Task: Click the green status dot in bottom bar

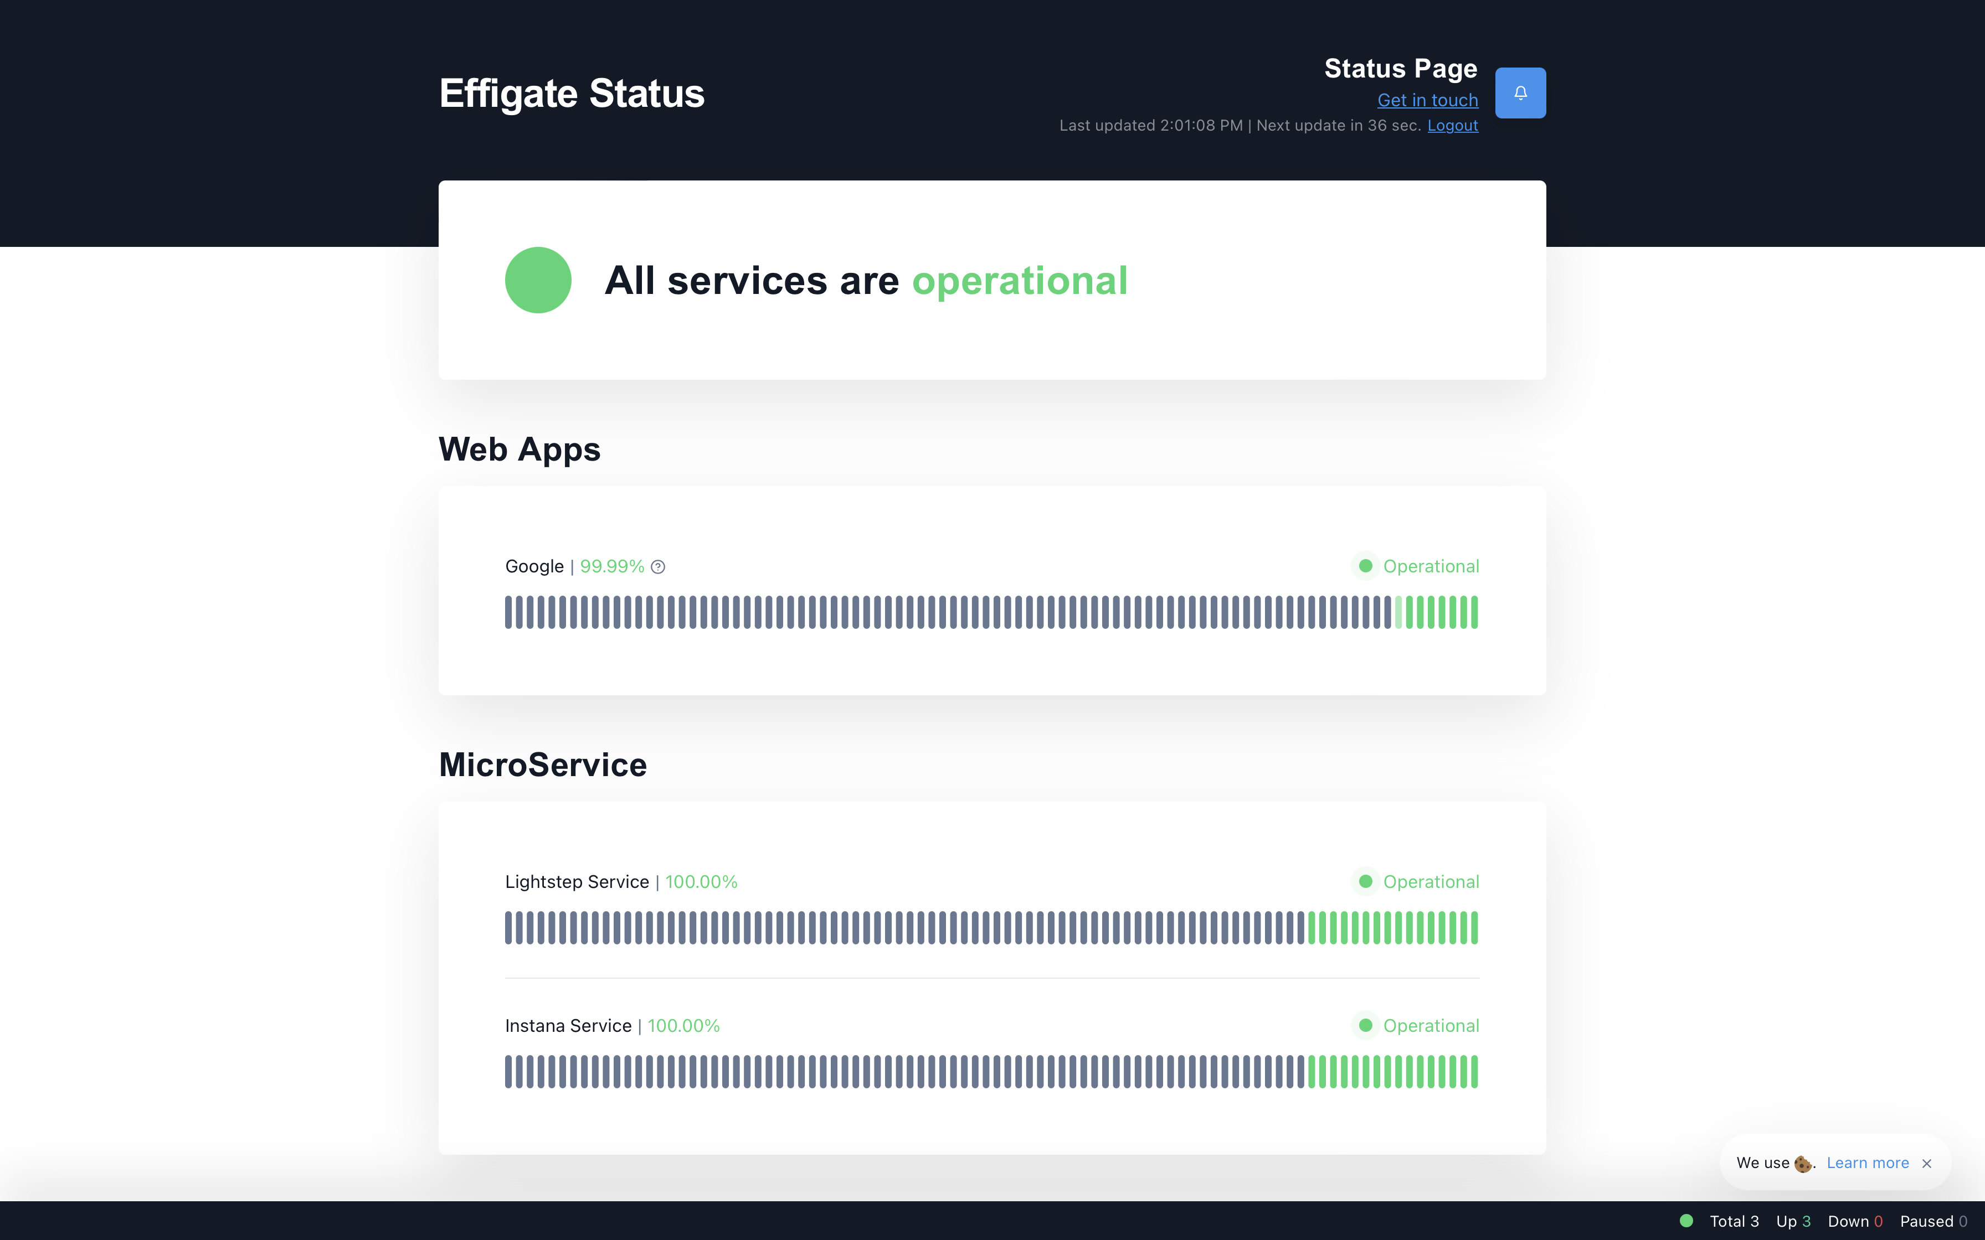Action: 1686,1220
